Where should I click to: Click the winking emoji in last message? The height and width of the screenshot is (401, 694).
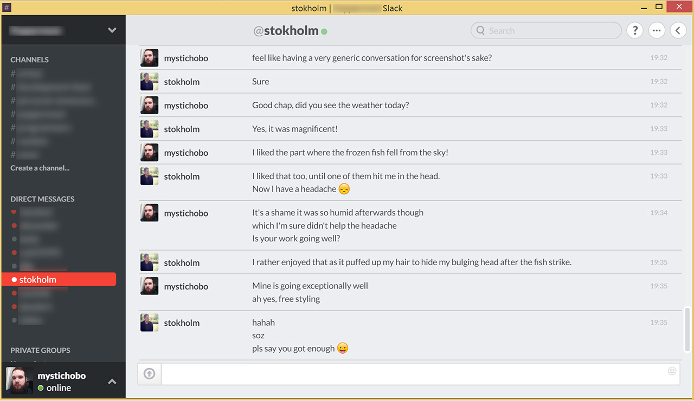pyautogui.click(x=343, y=348)
